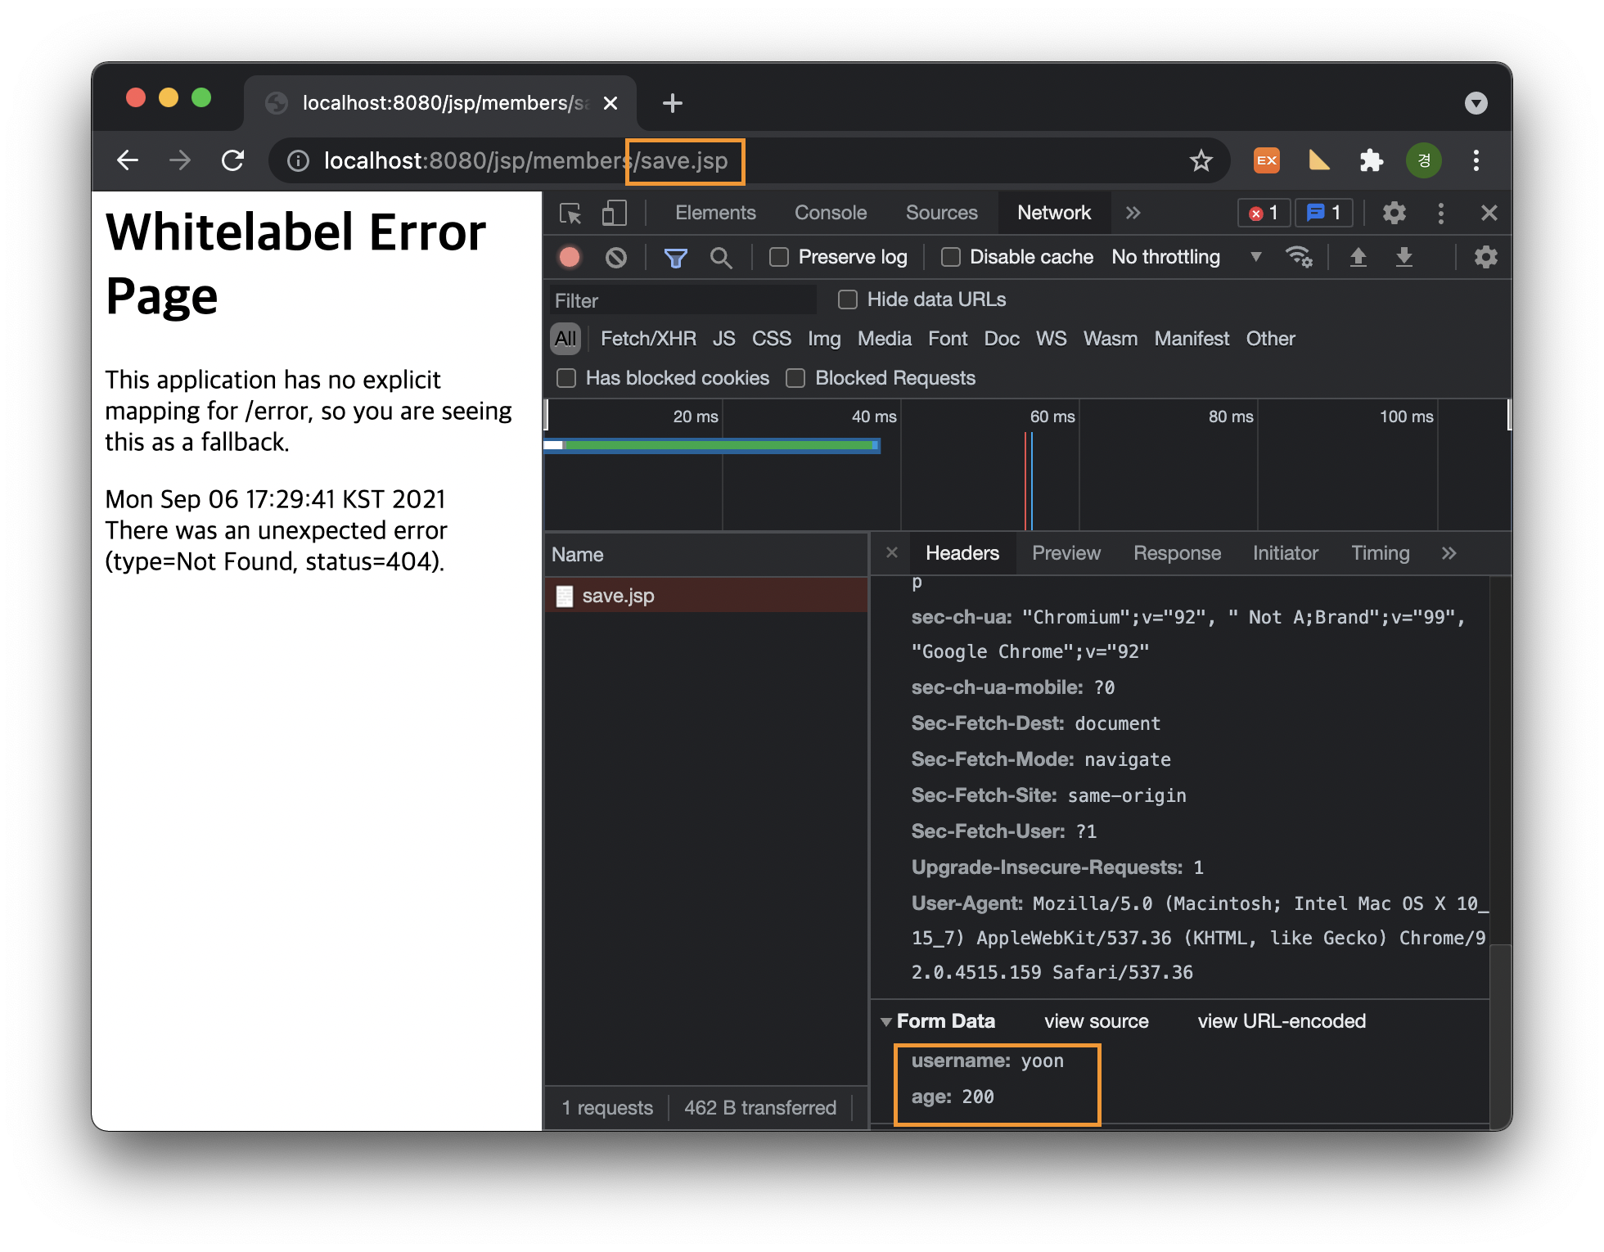The height and width of the screenshot is (1252, 1604).
Task: Bookmark this page with star icon
Action: pos(1201,160)
